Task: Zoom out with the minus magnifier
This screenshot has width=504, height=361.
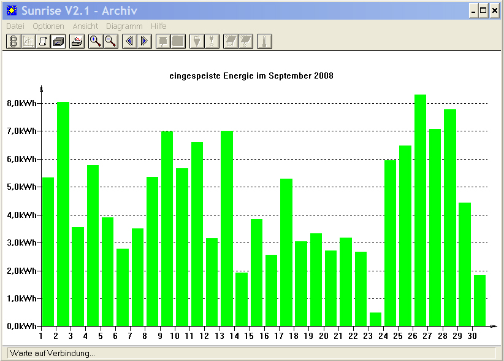Action: 110,42
